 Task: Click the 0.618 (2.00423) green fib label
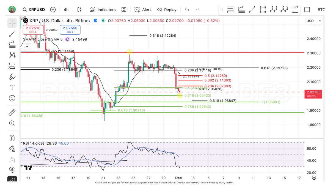pyautogui.click(x=198, y=96)
